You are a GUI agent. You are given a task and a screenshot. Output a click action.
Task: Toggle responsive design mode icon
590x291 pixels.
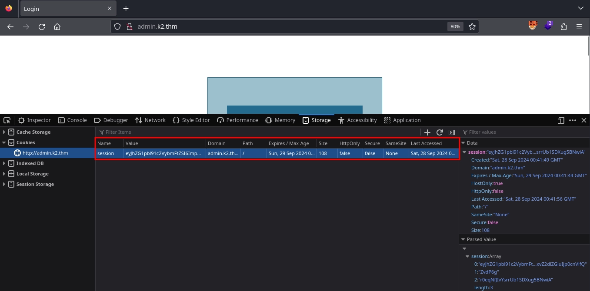561,120
